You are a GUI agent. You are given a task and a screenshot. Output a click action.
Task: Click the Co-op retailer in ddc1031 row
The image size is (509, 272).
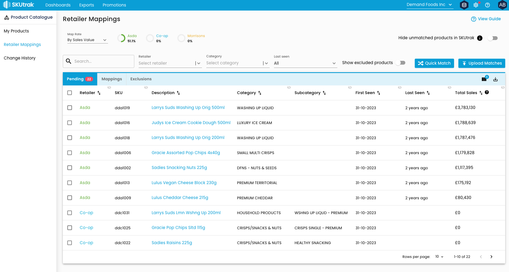click(x=86, y=213)
